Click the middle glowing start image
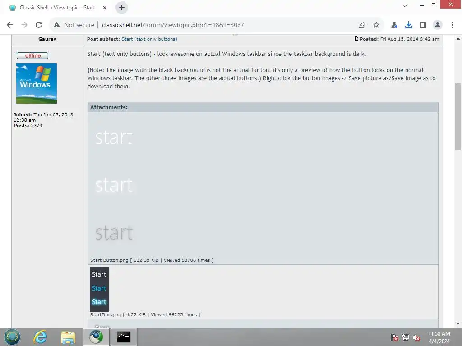This screenshot has height=346, width=462. coord(114,185)
